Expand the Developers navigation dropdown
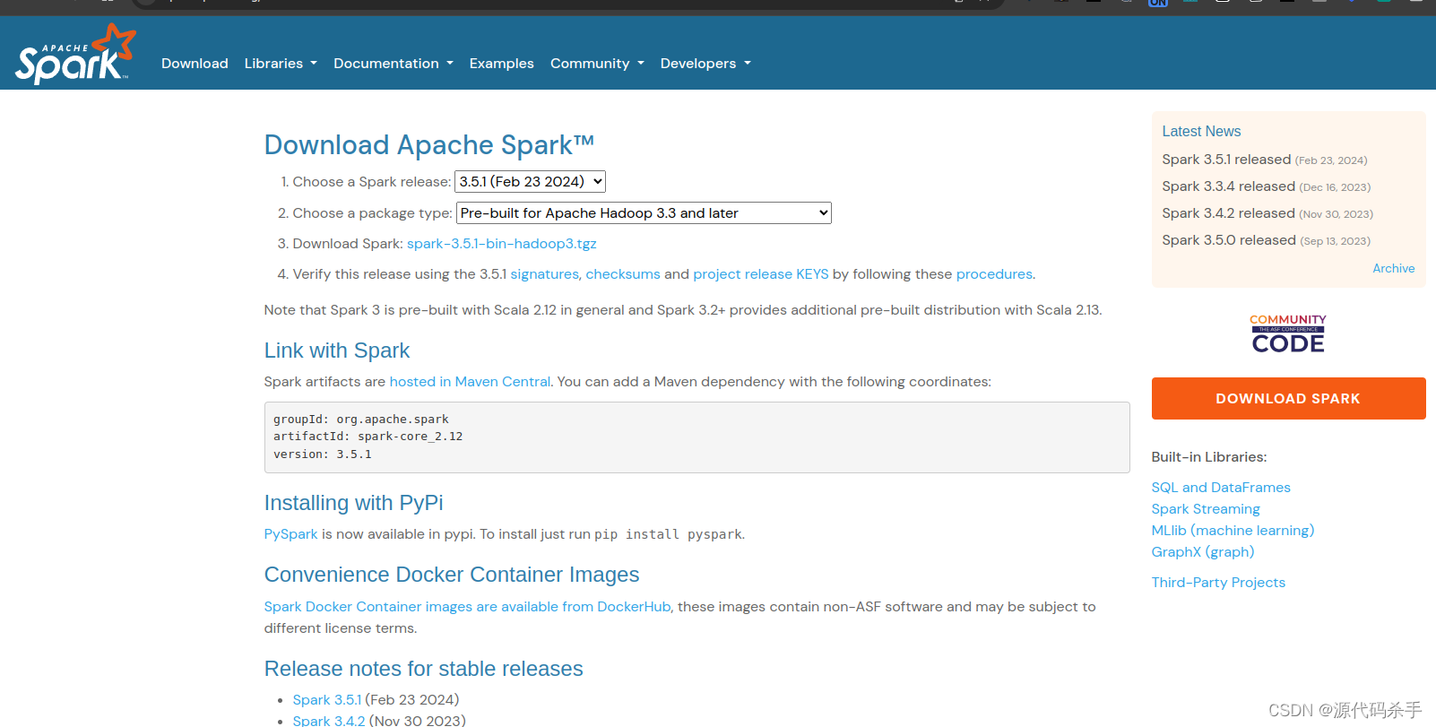The image size is (1436, 727). (x=705, y=64)
